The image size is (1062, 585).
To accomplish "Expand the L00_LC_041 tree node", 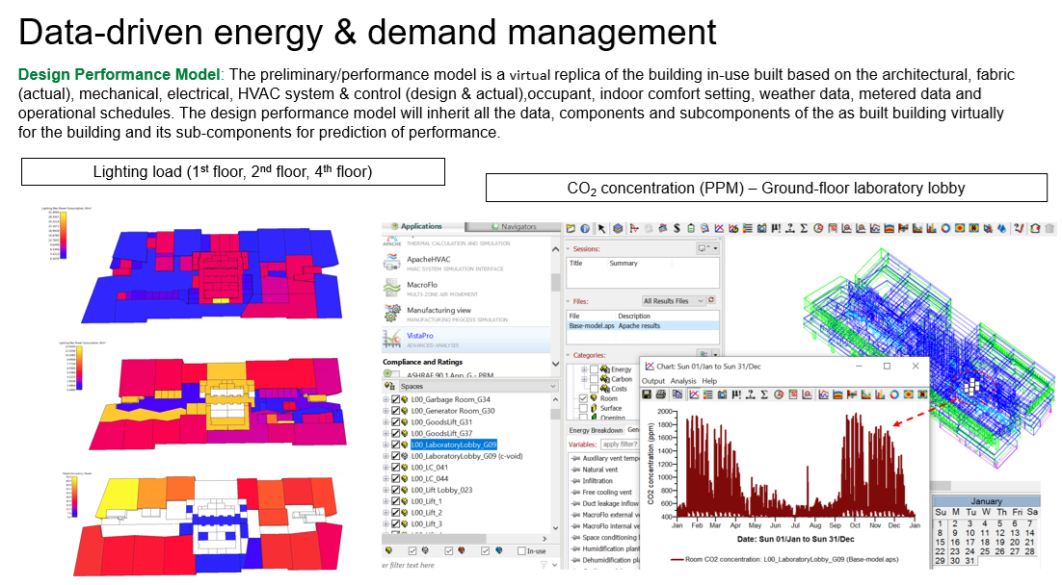I will tap(386, 468).
